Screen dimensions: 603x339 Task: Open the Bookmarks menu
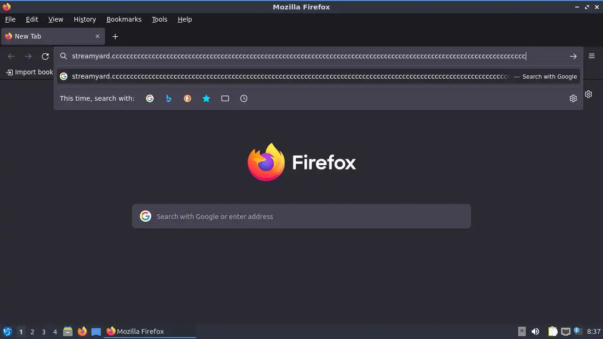coord(124,19)
